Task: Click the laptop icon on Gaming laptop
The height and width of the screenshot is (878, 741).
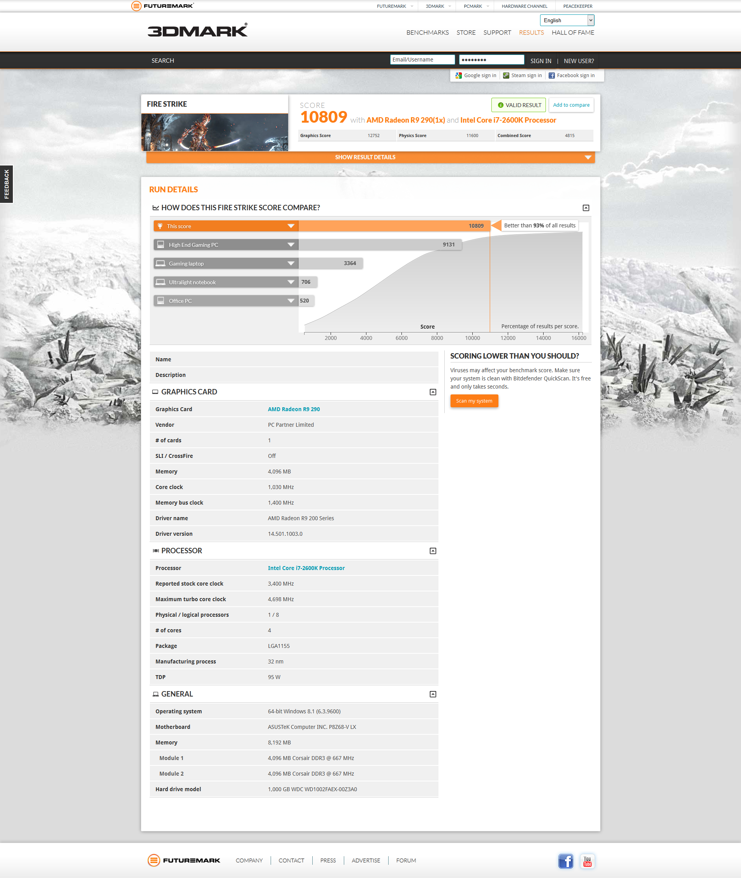Action: tap(160, 263)
